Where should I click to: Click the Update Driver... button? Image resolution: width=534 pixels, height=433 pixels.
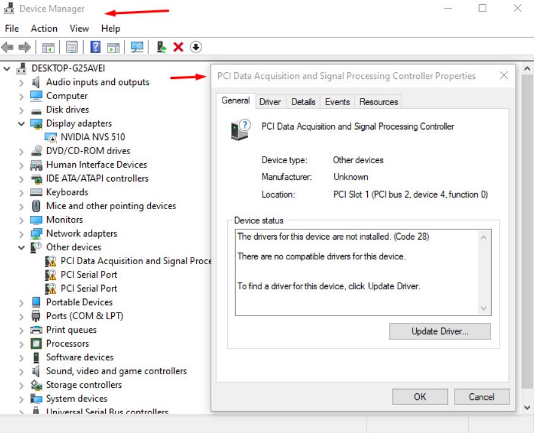tap(440, 331)
